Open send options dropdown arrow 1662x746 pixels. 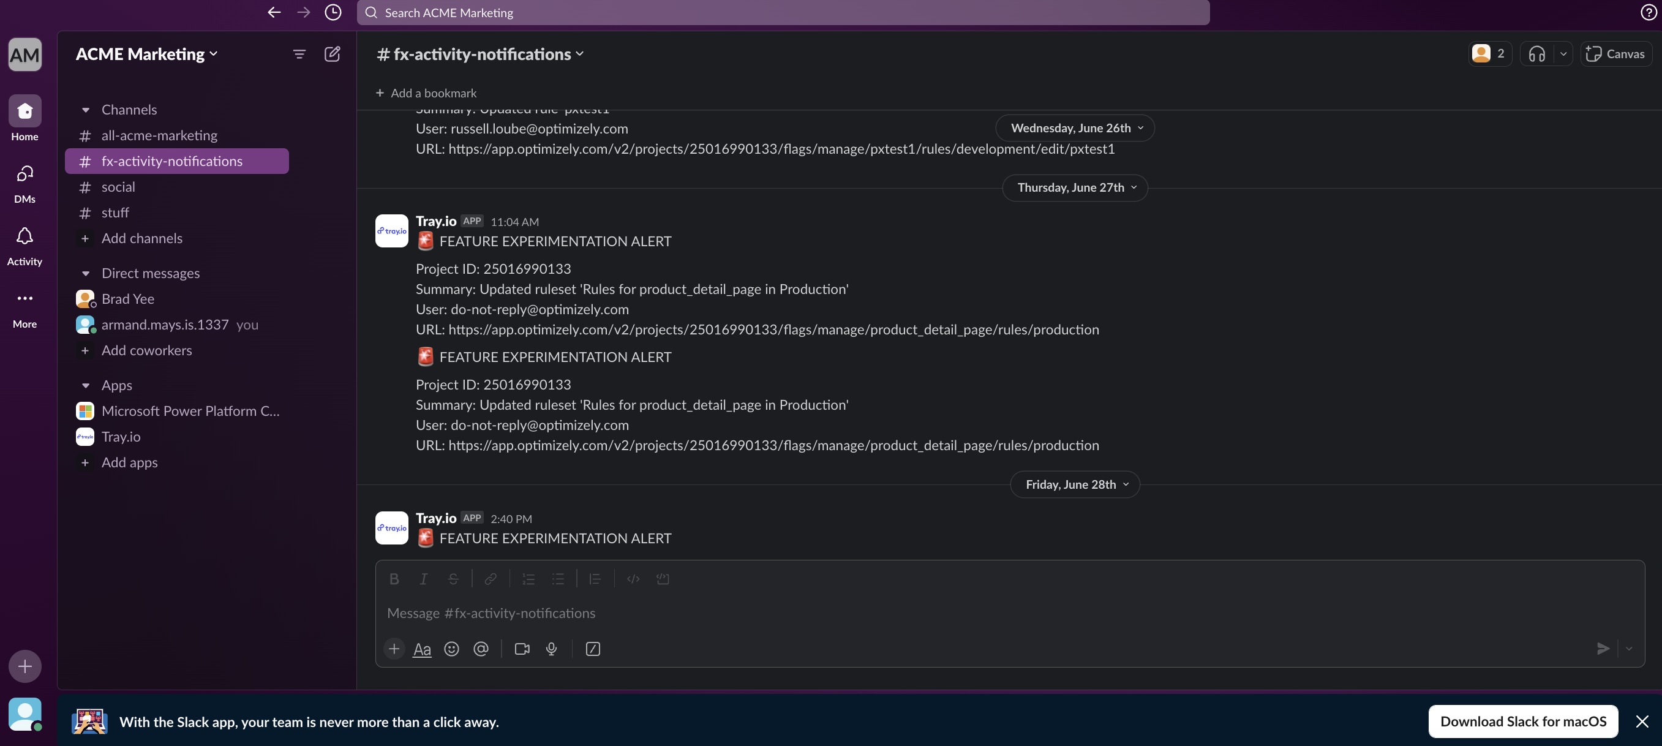click(x=1629, y=649)
